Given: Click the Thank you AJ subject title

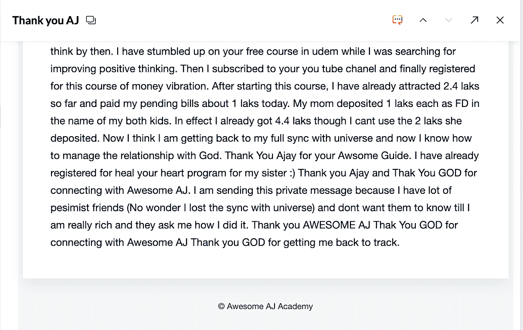Looking at the screenshot, I should tap(45, 20).
